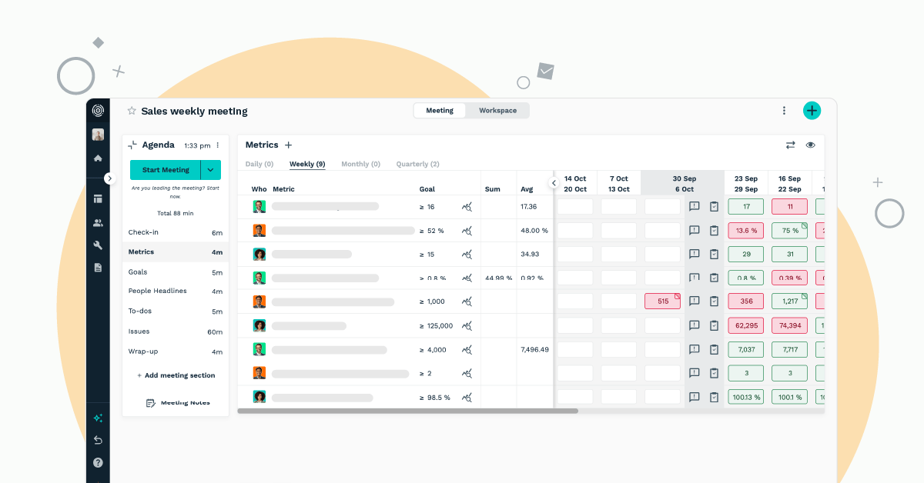This screenshot has height=483, width=924.
Task: Click the to-do clipboard icon in ≥ 52 % row
Action: point(714,231)
